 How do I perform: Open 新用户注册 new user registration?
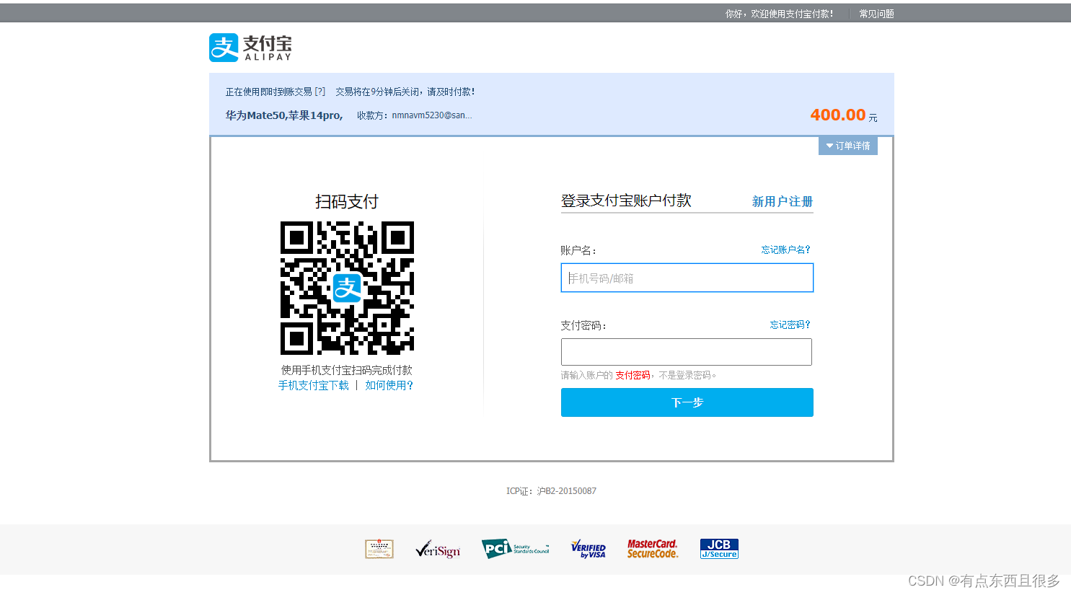(x=783, y=201)
